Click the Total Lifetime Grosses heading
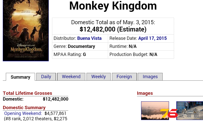Screen dimensions: 203x121 [x=27, y=93]
